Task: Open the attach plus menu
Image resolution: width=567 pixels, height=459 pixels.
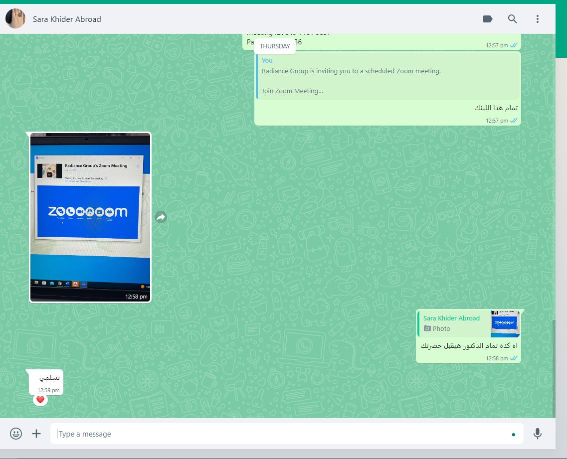Action: (x=36, y=434)
